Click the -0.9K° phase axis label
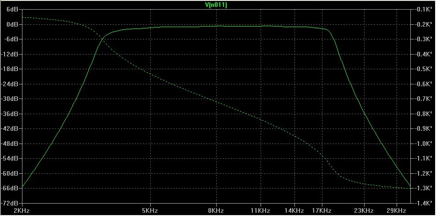Viewport: 436px width, 216px height. click(424, 128)
